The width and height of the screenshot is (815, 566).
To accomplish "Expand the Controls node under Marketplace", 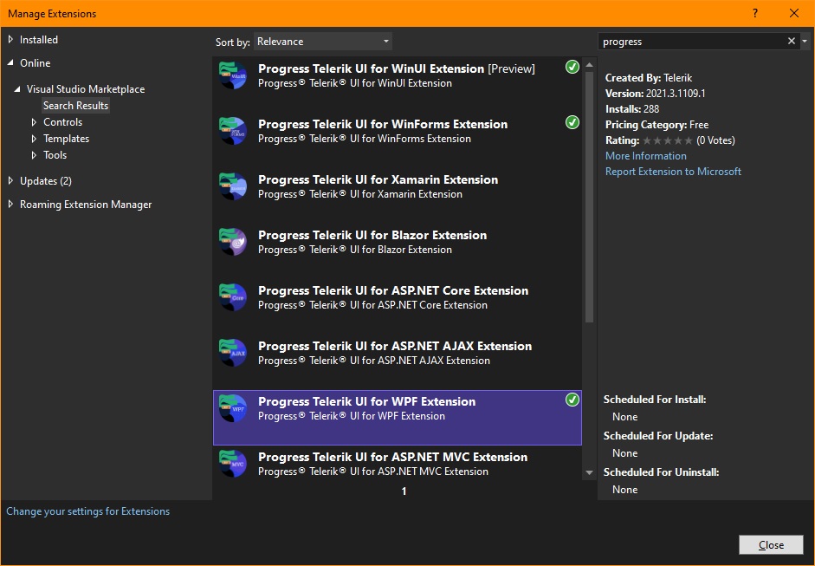I will [x=35, y=122].
